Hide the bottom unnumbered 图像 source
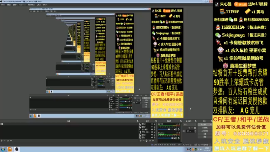This screenshot has width=270, height=152. [x=152, y=137]
